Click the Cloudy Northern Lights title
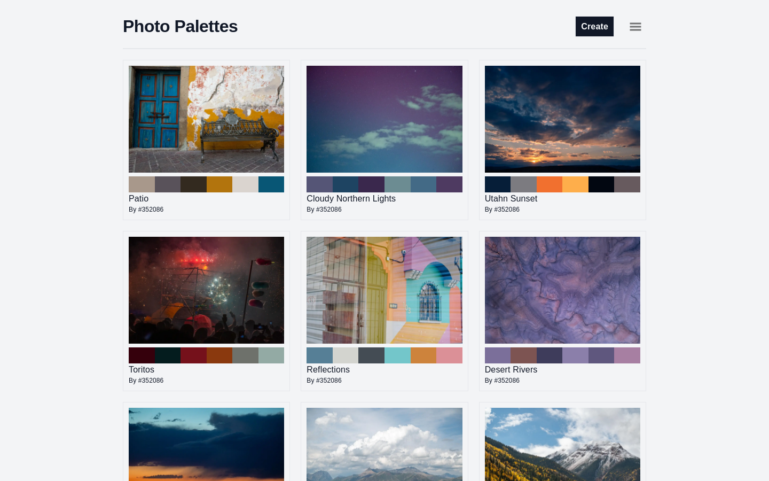The width and height of the screenshot is (769, 481). pos(351,198)
